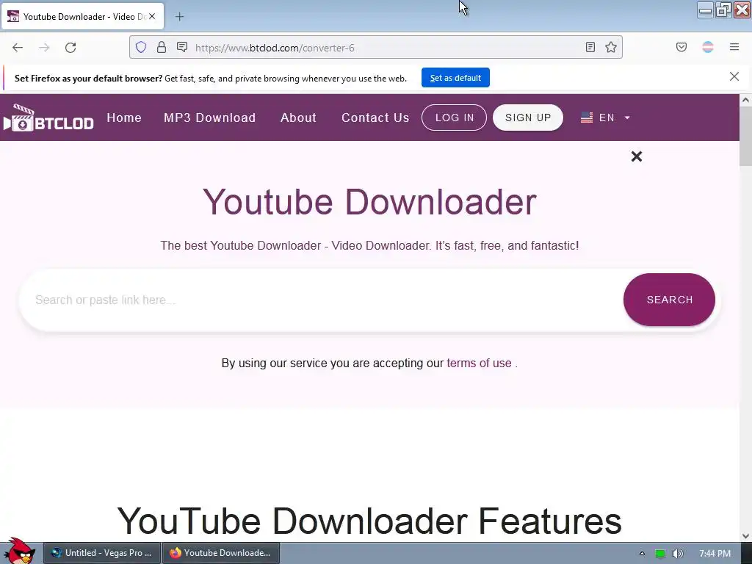Go to the About page
This screenshot has height=564, width=752.
[298, 117]
